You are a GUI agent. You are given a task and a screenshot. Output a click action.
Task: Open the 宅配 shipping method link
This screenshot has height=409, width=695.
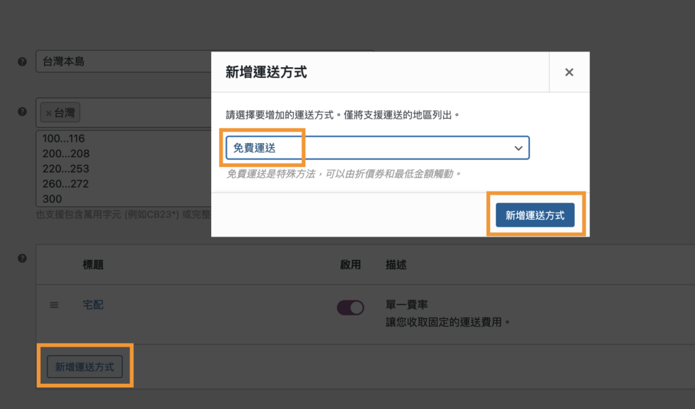pyautogui.click(x=93, y=305)
